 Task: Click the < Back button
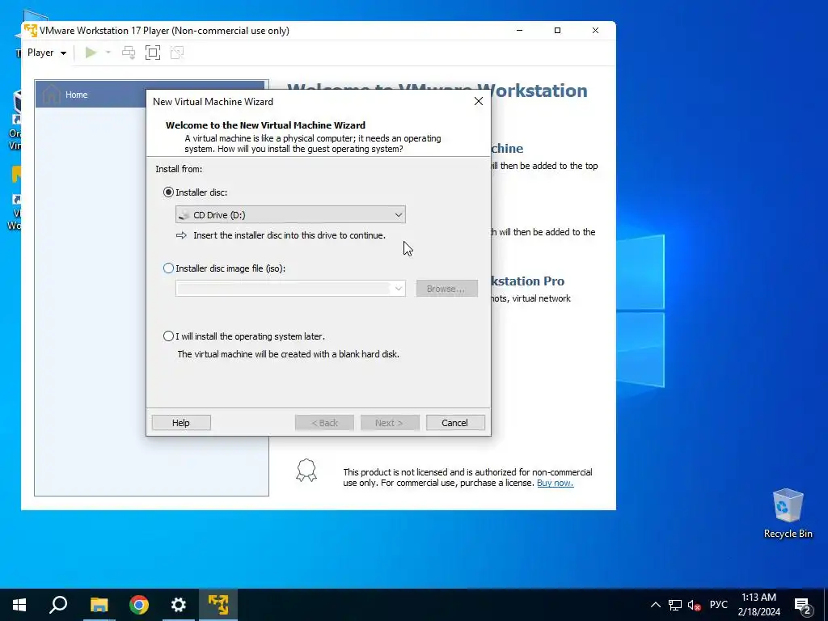(324, 422)
